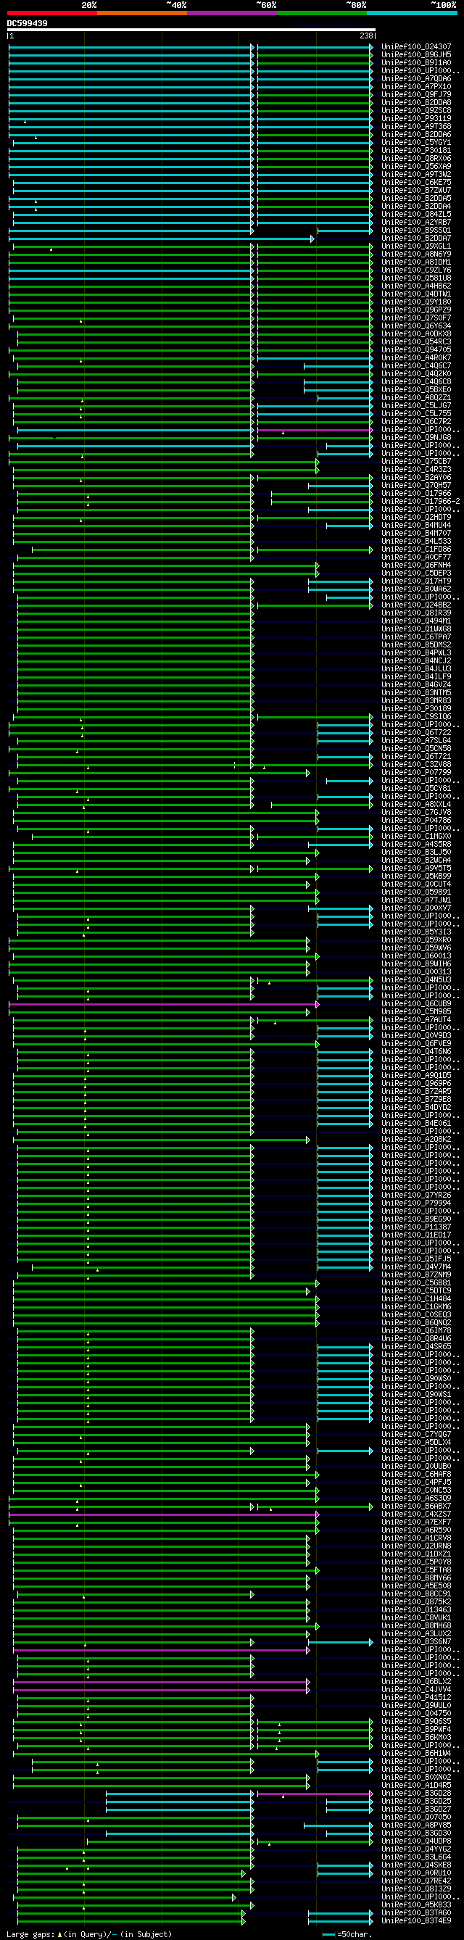Click the UniRef100_B3T4E9 label
The image size is (464, 1940).
point(417,1922)
